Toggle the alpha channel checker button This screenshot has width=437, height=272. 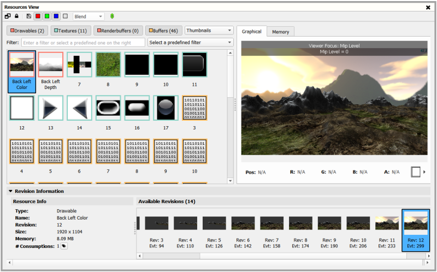(x=66, y=16)
